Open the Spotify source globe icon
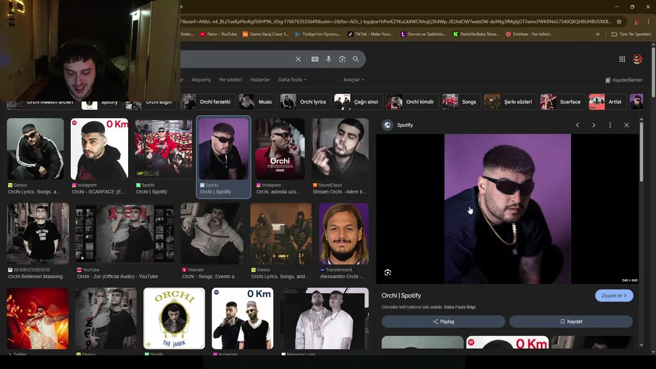Viewport: 656px width, 369px height. click(387, 125)
